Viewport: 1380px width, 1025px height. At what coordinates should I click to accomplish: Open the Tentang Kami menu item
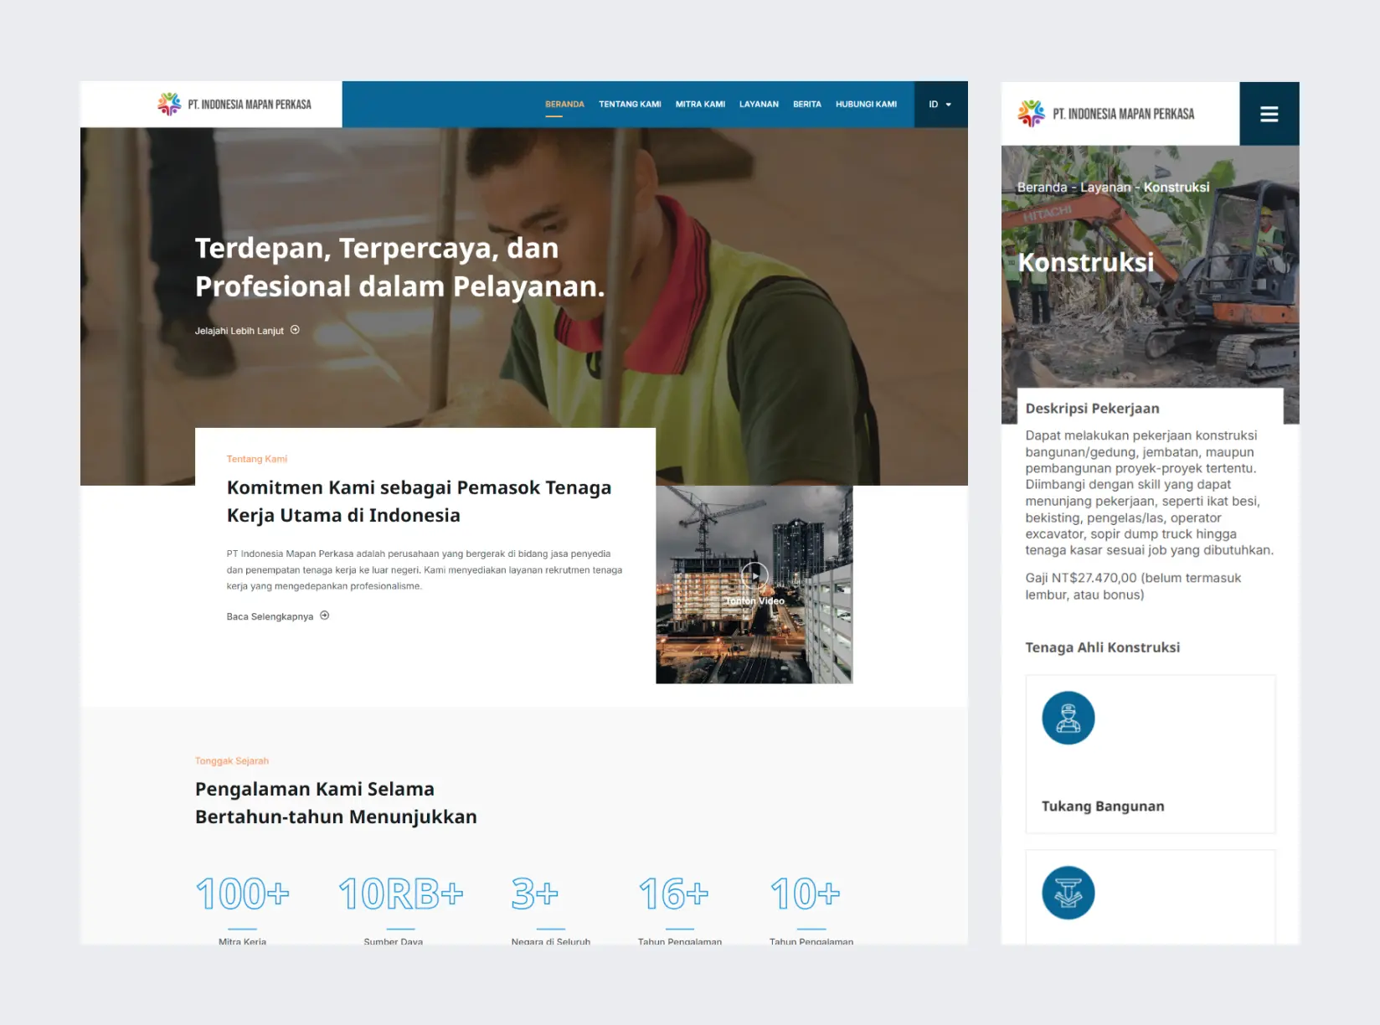[630, 105]
